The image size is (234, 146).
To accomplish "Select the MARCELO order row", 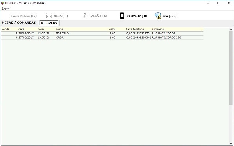I will pos(102,34).
